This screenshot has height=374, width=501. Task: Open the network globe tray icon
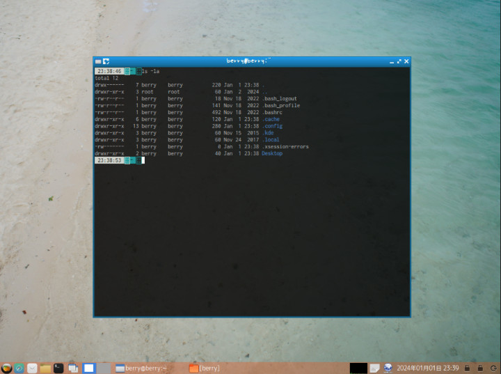click(388, 368)
